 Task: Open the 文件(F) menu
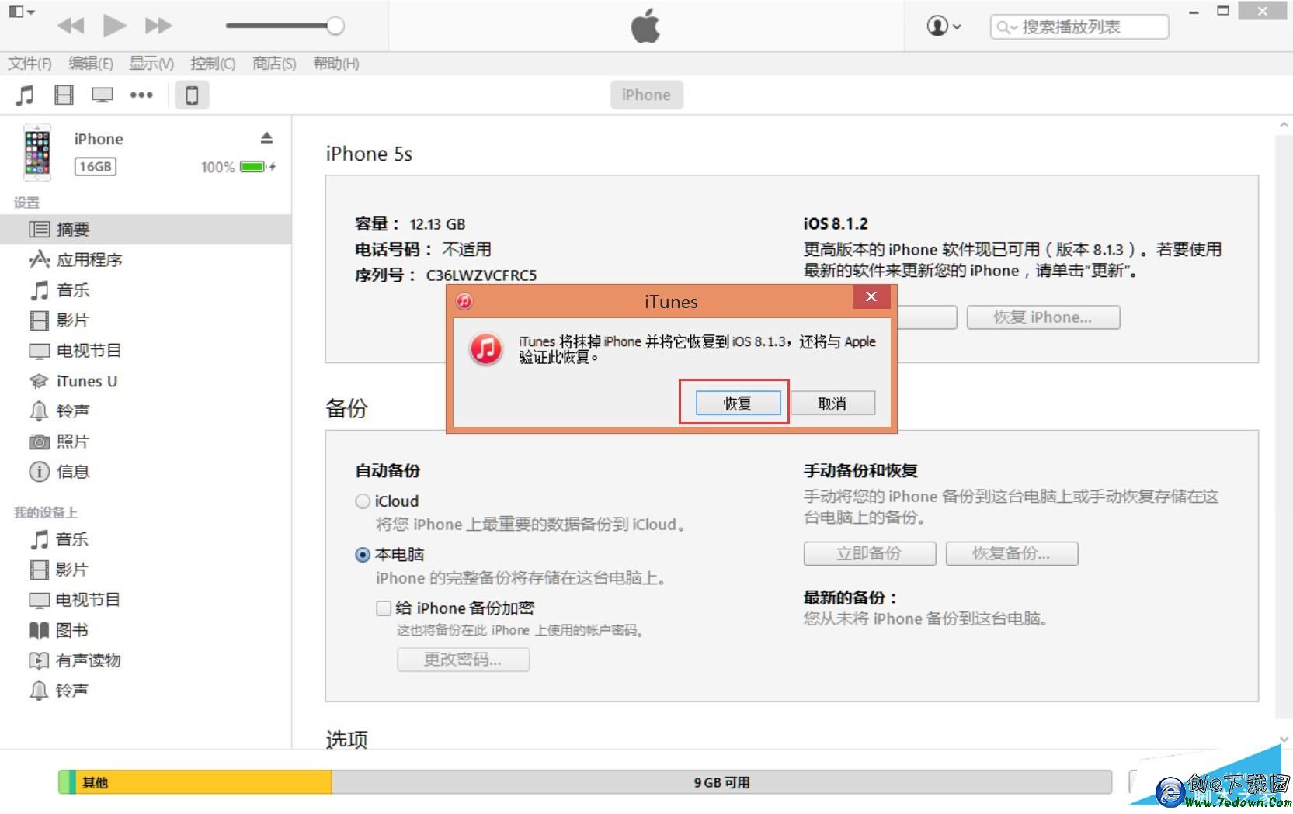tap(30, 64)
